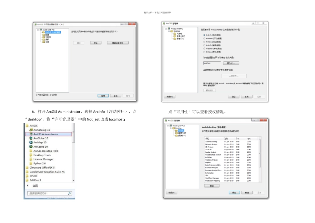
Task: Select the 3D Analyst row
Action: [232, 147]
